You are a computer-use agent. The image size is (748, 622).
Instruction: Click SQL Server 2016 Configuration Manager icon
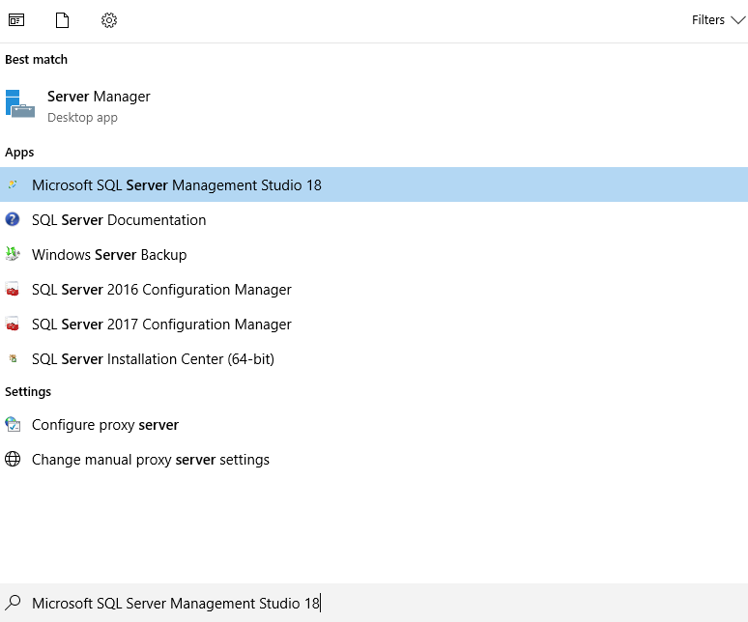point(13,289)
